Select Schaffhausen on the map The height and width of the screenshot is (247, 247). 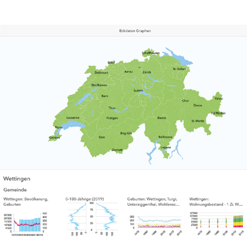point(151,53)
